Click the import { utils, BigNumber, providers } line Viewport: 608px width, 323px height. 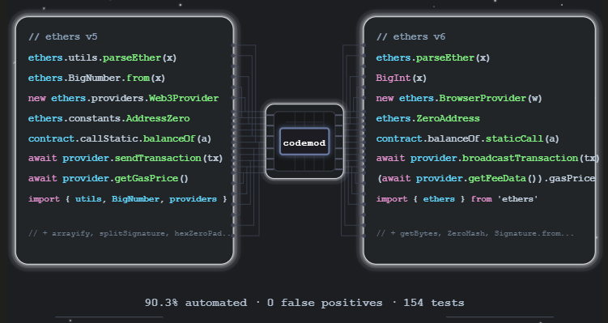click(128, 199)
